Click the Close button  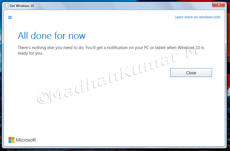pyautogui.click(x=191, y=73)
